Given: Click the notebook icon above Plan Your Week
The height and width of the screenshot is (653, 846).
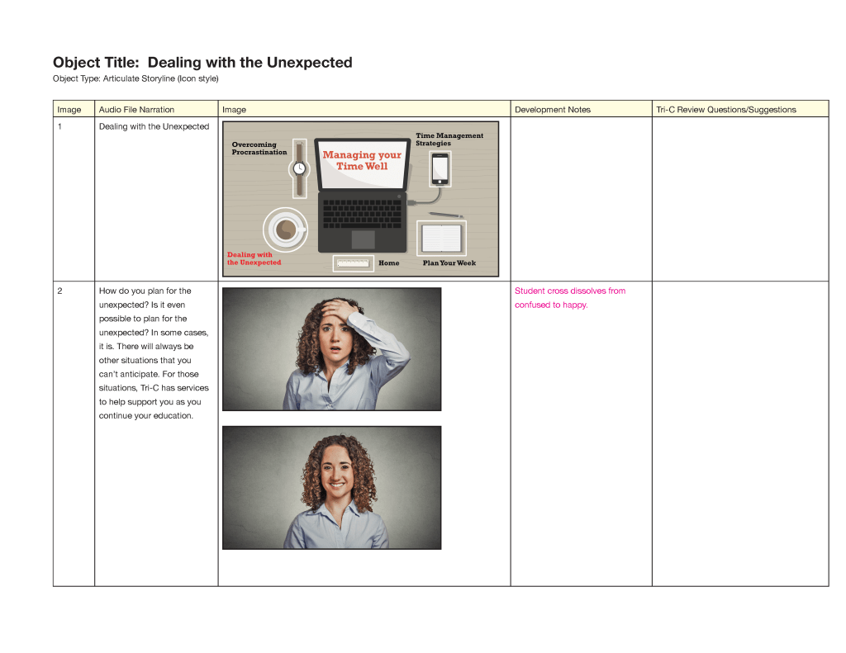Looking at the screenshot, I should click(x=441, y=238).
